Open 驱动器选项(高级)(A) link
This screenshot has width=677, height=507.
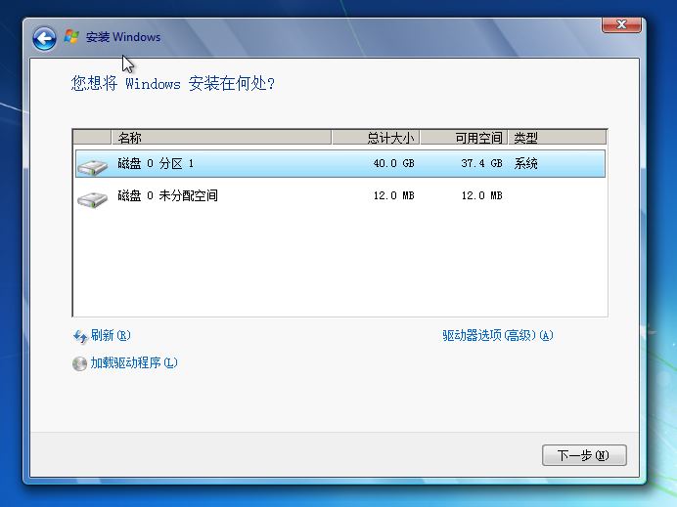tap(497, 335)
